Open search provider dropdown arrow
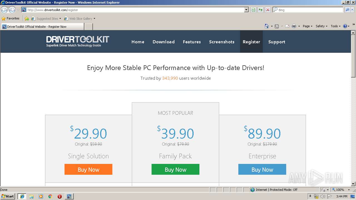The image size is (356, 200). click(353, 10)
